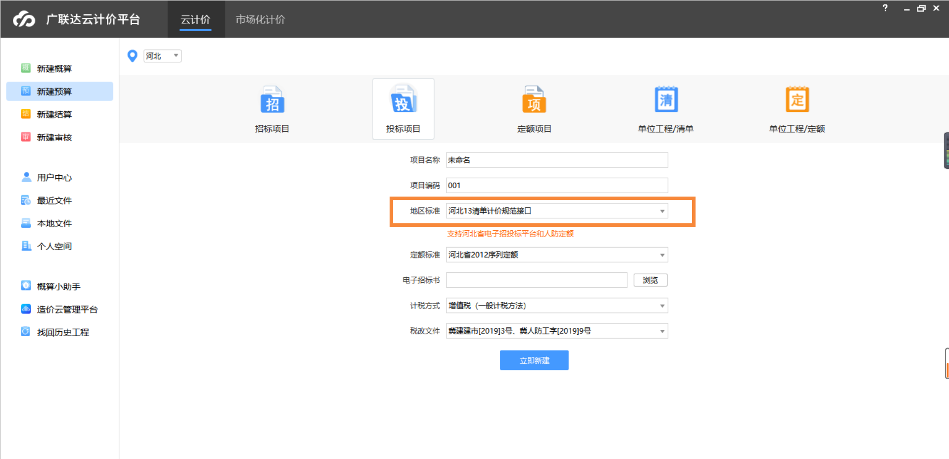Open 新建结算 from the sidebar
The width and height of the screenshot is (949, 459).
click(x=54, y=114)
